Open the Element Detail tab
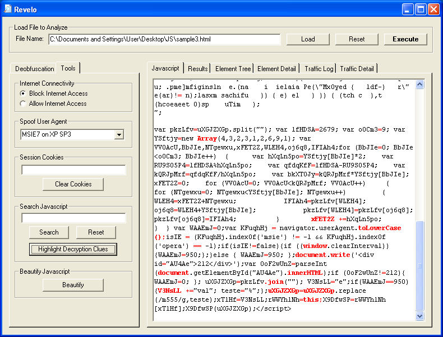This screenshot has height=337, width=443. [276, 69]
